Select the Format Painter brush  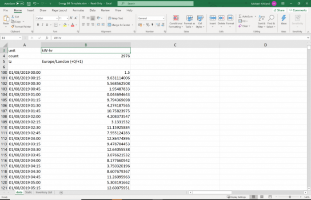click(x=13, y=26)
